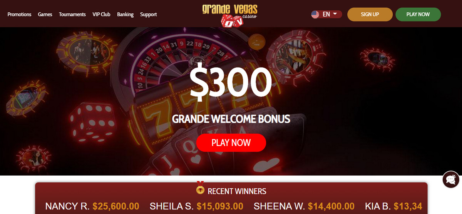The image size is (462, 214).
Task: Select winner Sheila S. $15,093.00 entry
Action: (x=196, y=206)
